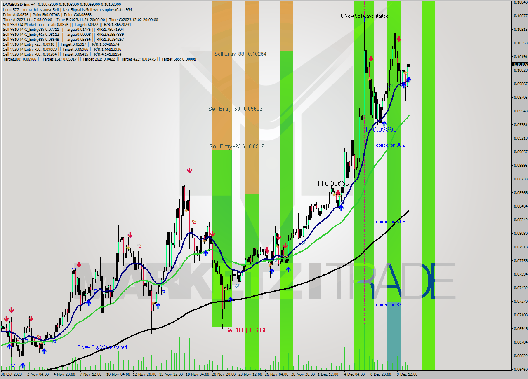The height and width of the screenshot is (379, 528).
Task: Click the blue buy arrow above the 0.09396 label
Action: [384, 124]
